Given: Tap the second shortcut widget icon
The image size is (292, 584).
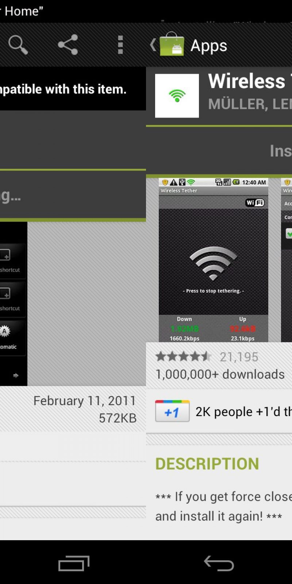Looking at the screenshot, I should pyautogui.click(x=5, y=293).
